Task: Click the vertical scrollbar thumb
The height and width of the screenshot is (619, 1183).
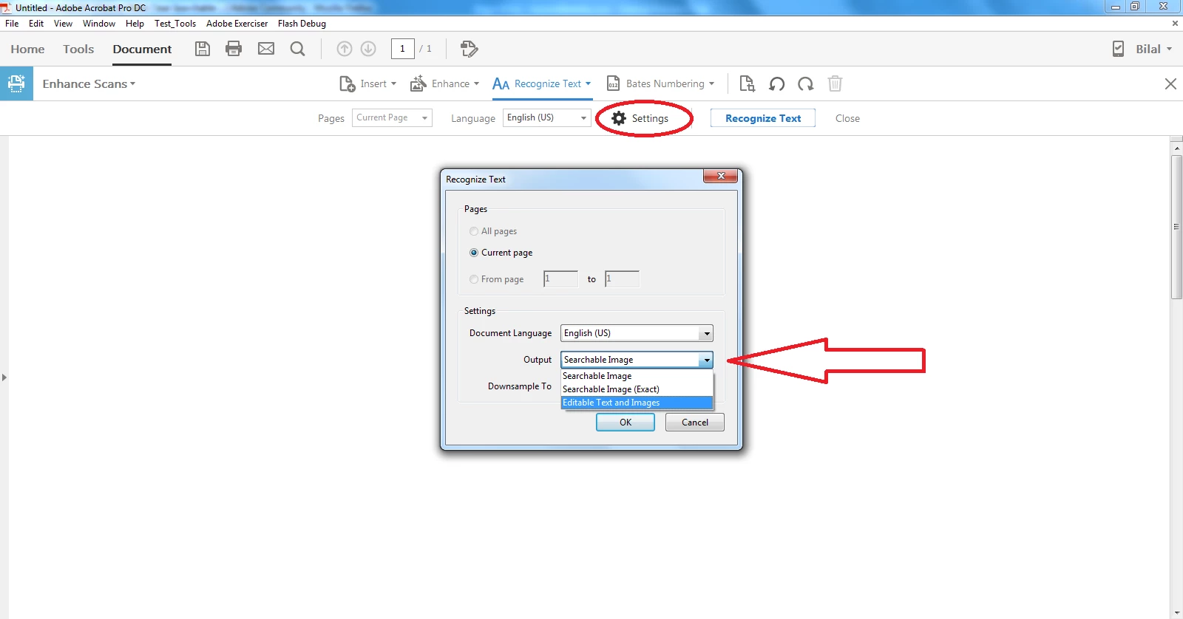Action: [x=1176, y=227]
